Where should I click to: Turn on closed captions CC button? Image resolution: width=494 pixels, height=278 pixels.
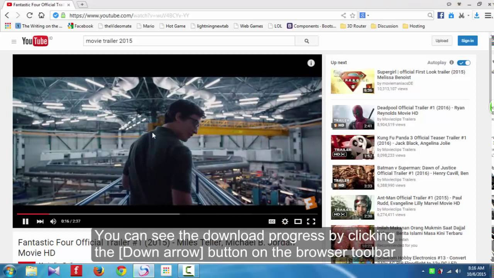click(272, 221)
